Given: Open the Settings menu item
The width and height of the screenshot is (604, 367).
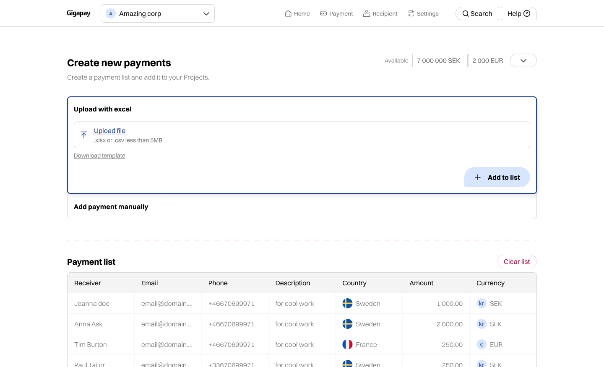Looking at the screenshot, I should click(x=423, y=13).
